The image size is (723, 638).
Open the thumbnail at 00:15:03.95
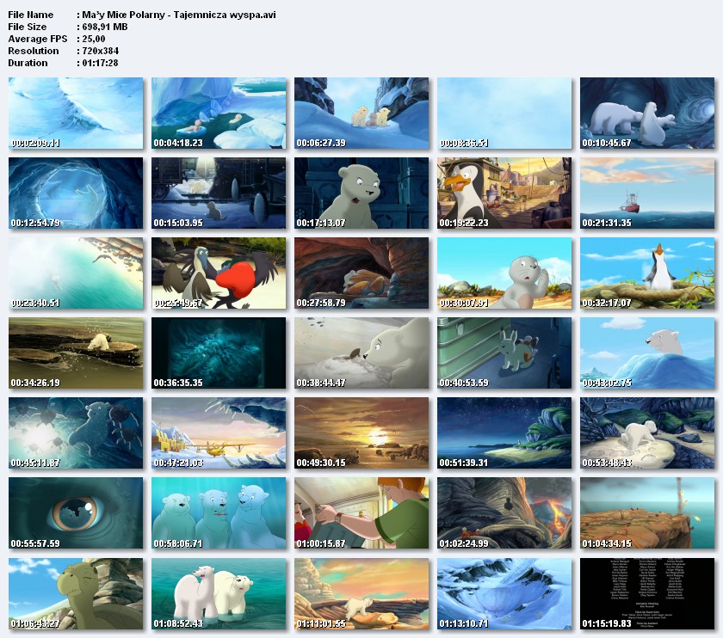click(219, 193)
